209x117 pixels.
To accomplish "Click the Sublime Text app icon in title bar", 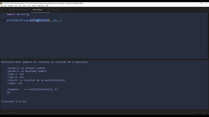I will tap(1, 3).
